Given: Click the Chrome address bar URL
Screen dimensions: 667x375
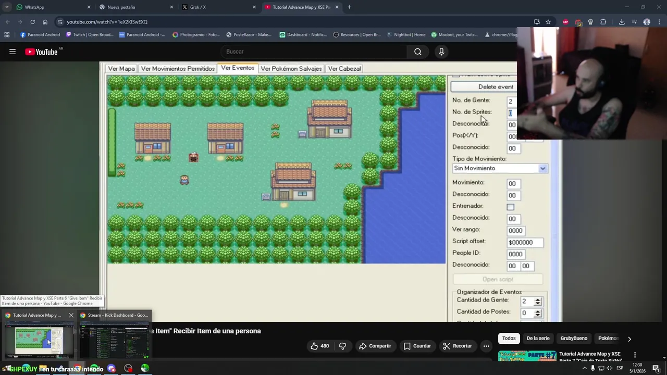Looking at the screenshot, I should click(x=107, y=22).
